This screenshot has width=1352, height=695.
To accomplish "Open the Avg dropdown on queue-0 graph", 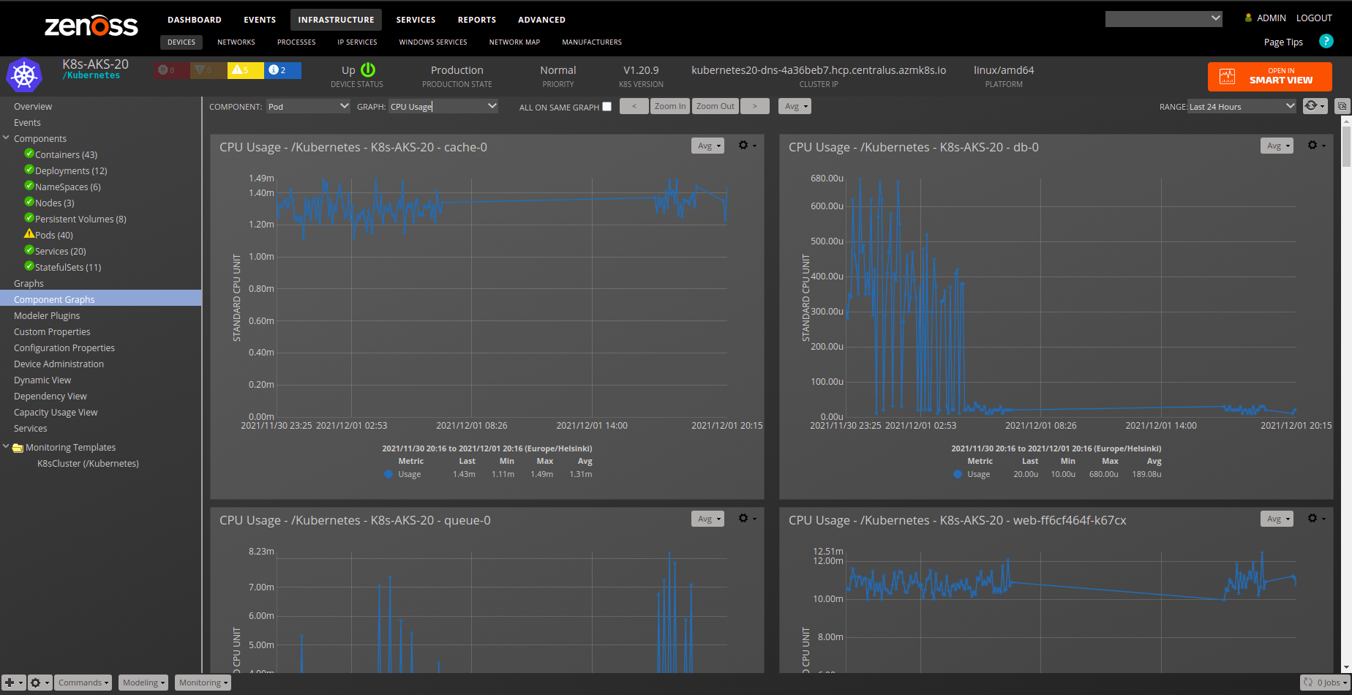I will pos(707,519).
